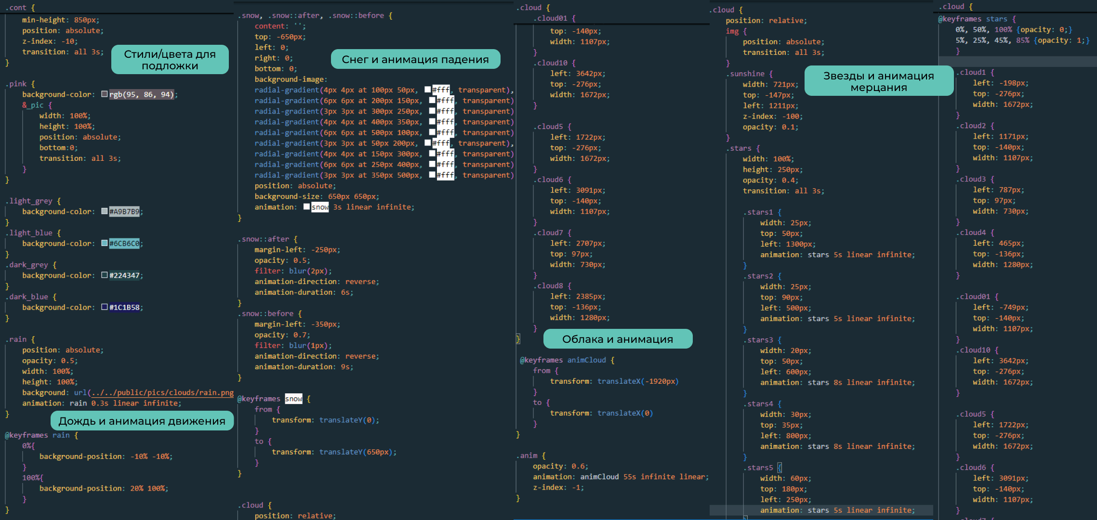Click 'animation: animCloud 55s infinite linear;'
The height and width of the screenshot is (520, 1097).
(x=621, y=477)
